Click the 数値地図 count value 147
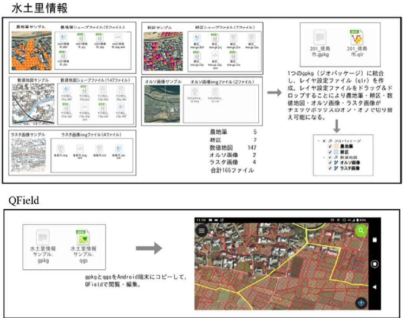The width and height of the screenshot is (406, 318). pos(252,148)
